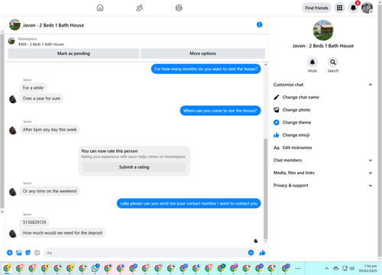
Task: Open the first Chrome taskbar icon
Action: coord(7,268)
